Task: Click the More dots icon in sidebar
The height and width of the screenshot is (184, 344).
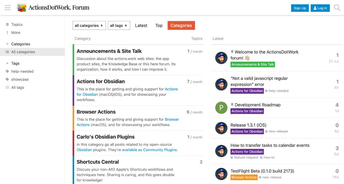Action: [7, 32]
